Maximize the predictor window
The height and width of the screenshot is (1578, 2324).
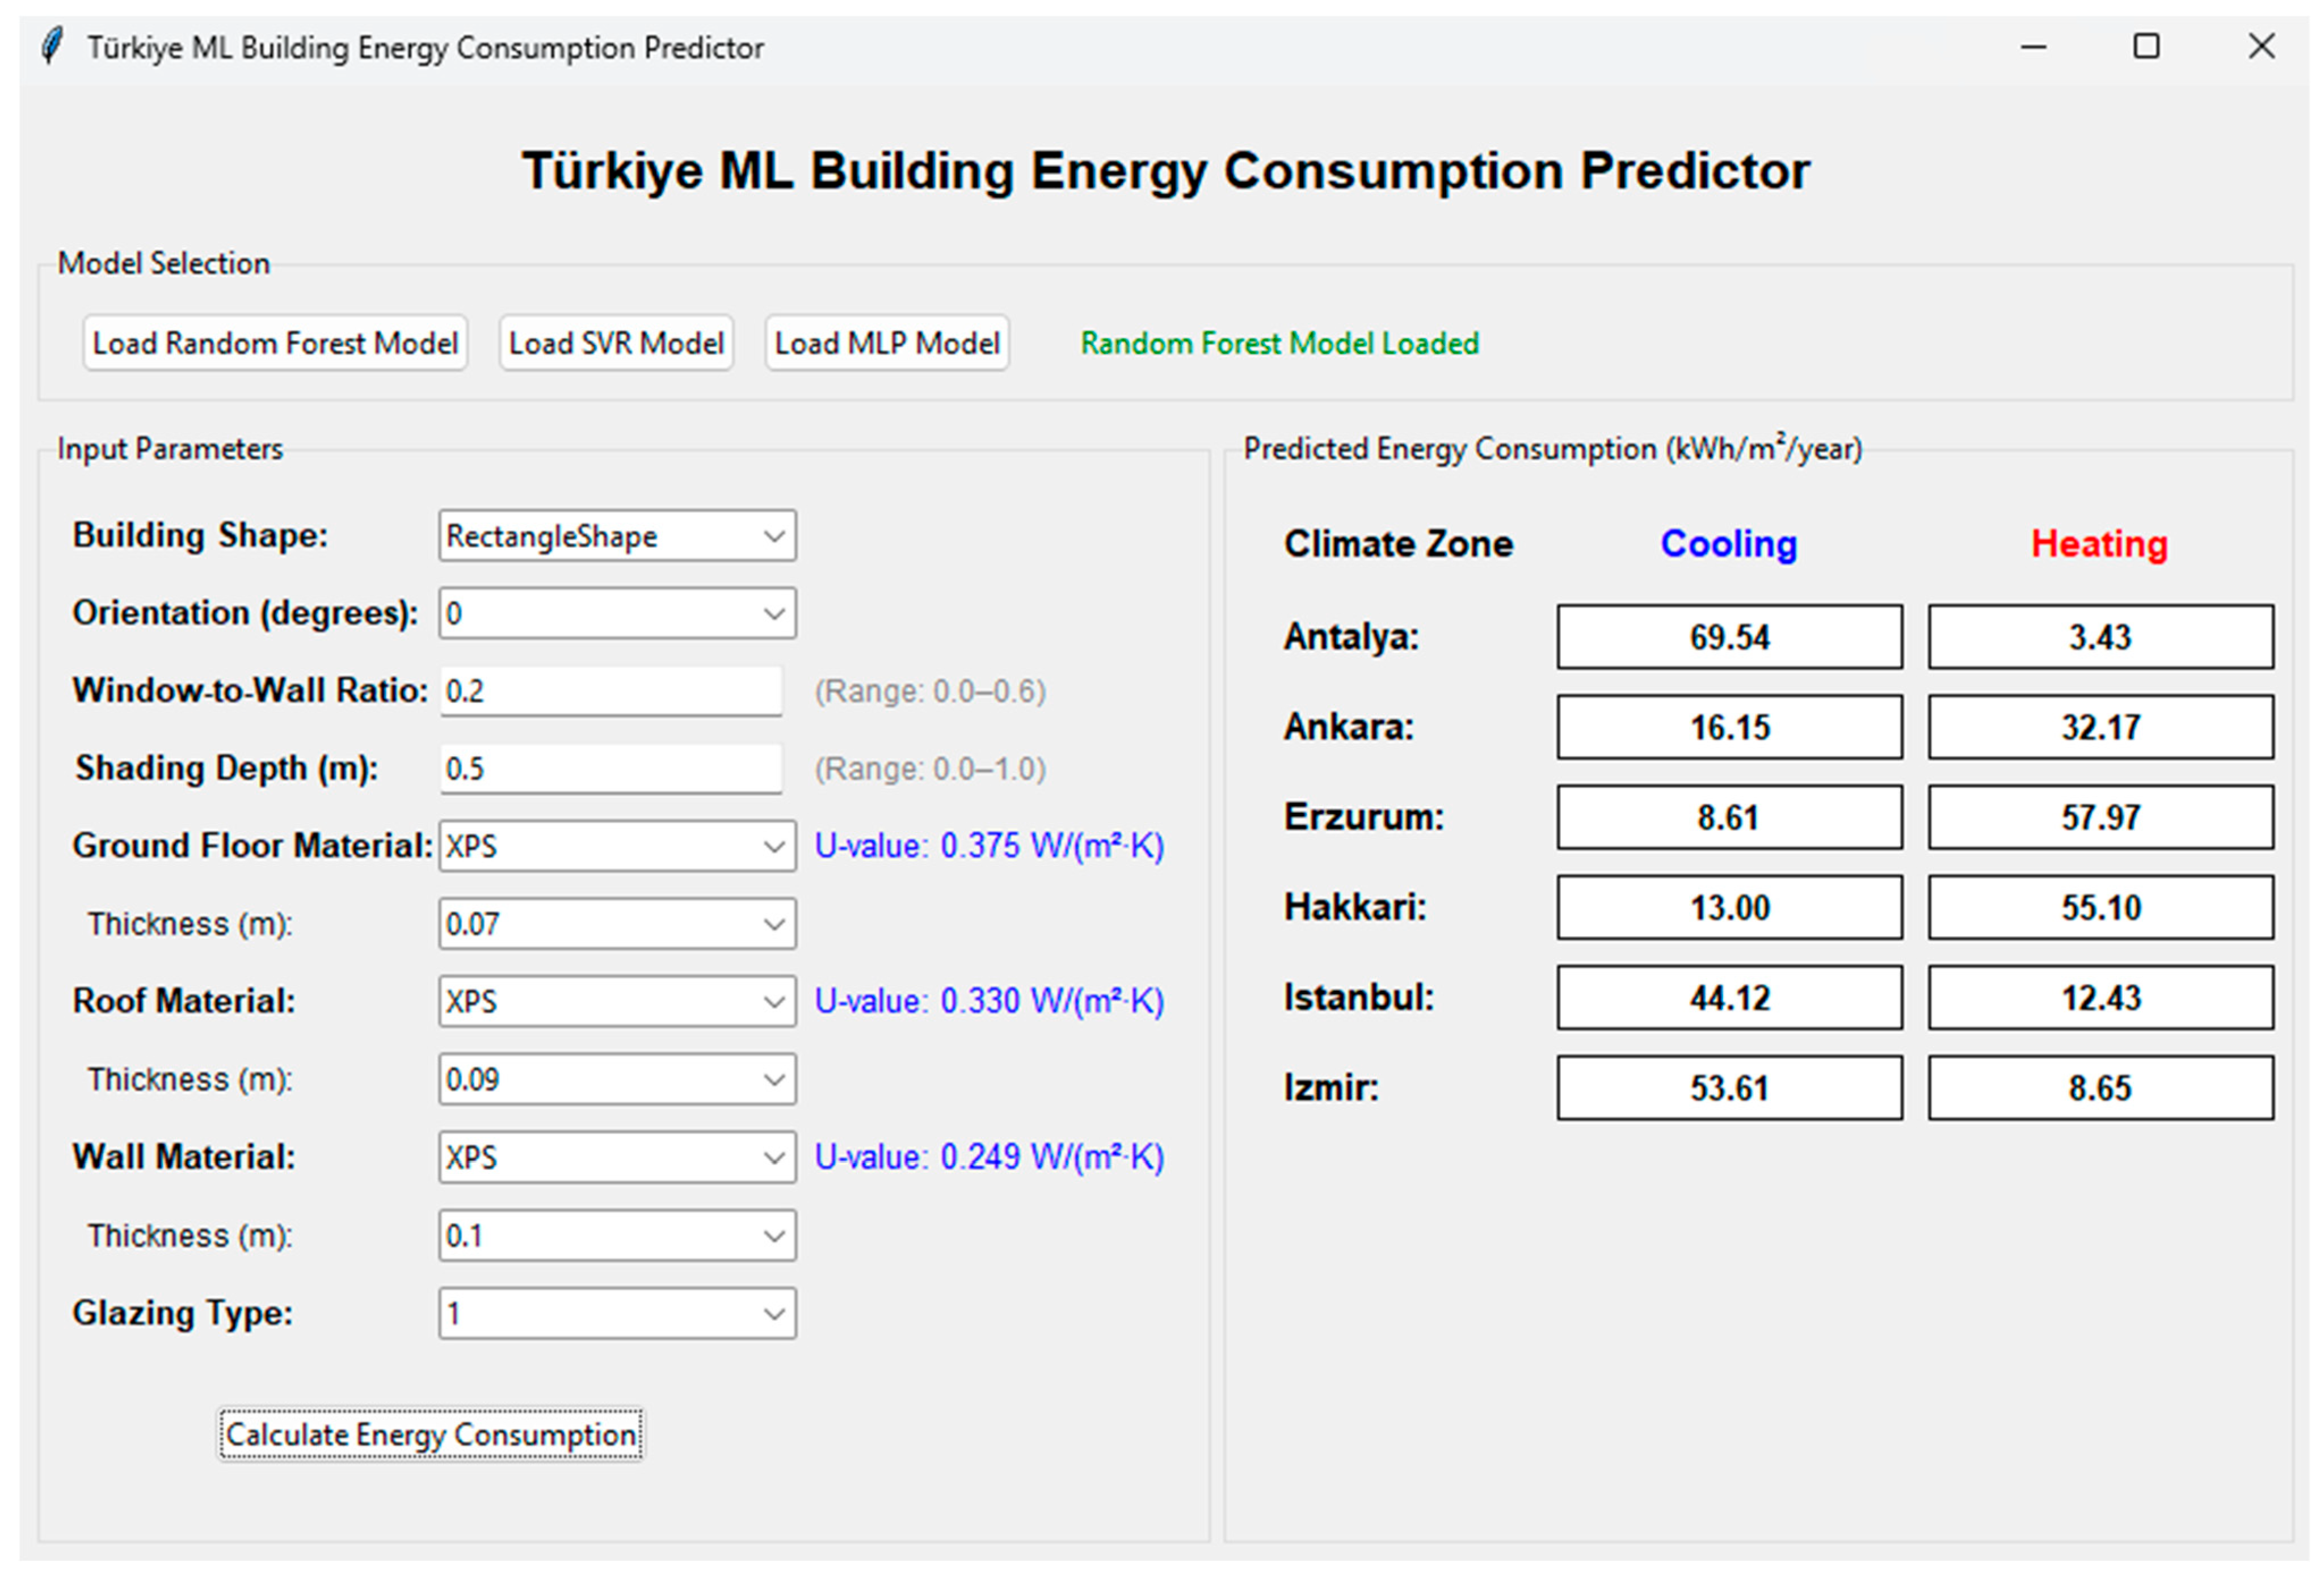2146,47
